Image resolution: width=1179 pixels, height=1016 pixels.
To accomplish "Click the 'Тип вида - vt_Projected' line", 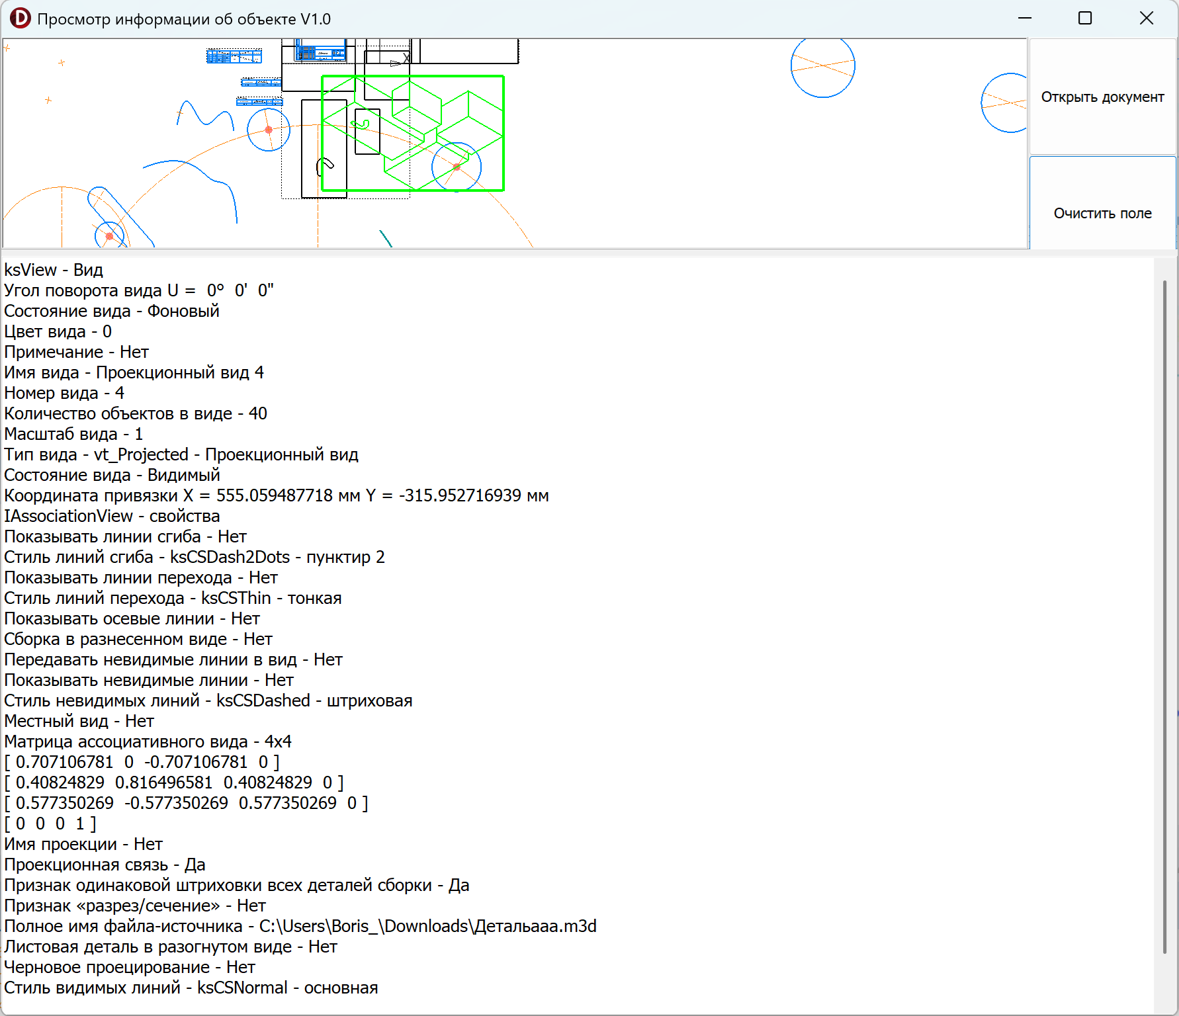I will pyautogui.click(x=181, y=454).
